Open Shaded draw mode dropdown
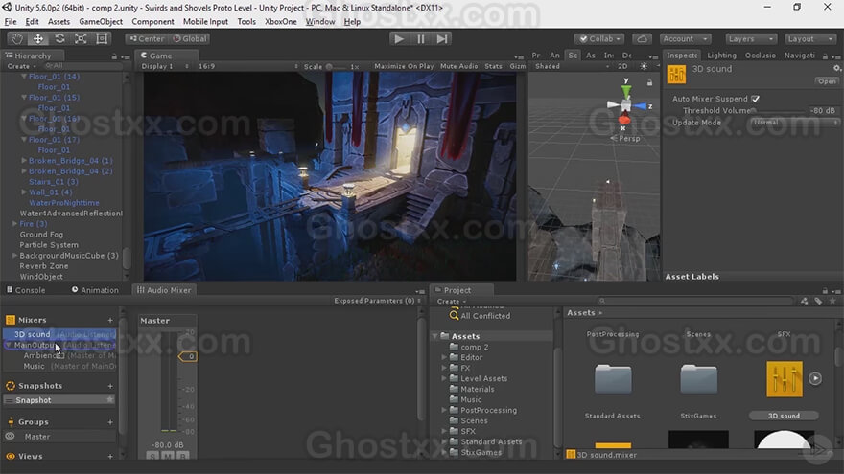 coord(573,66)
